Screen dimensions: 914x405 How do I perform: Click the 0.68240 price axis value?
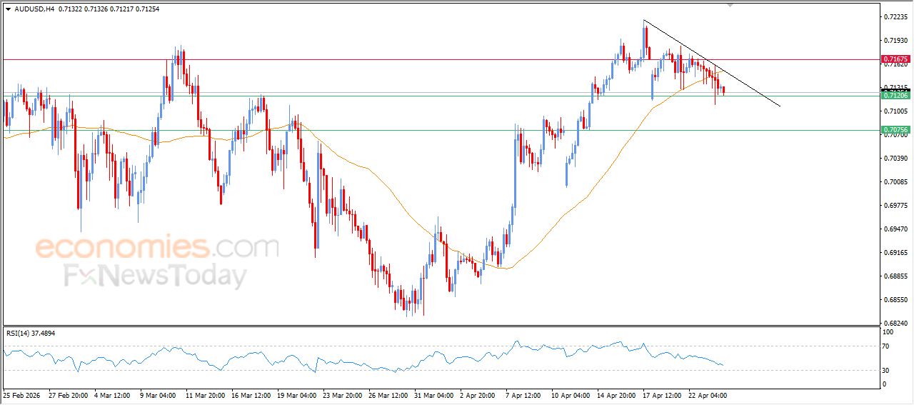coord(895,323)
